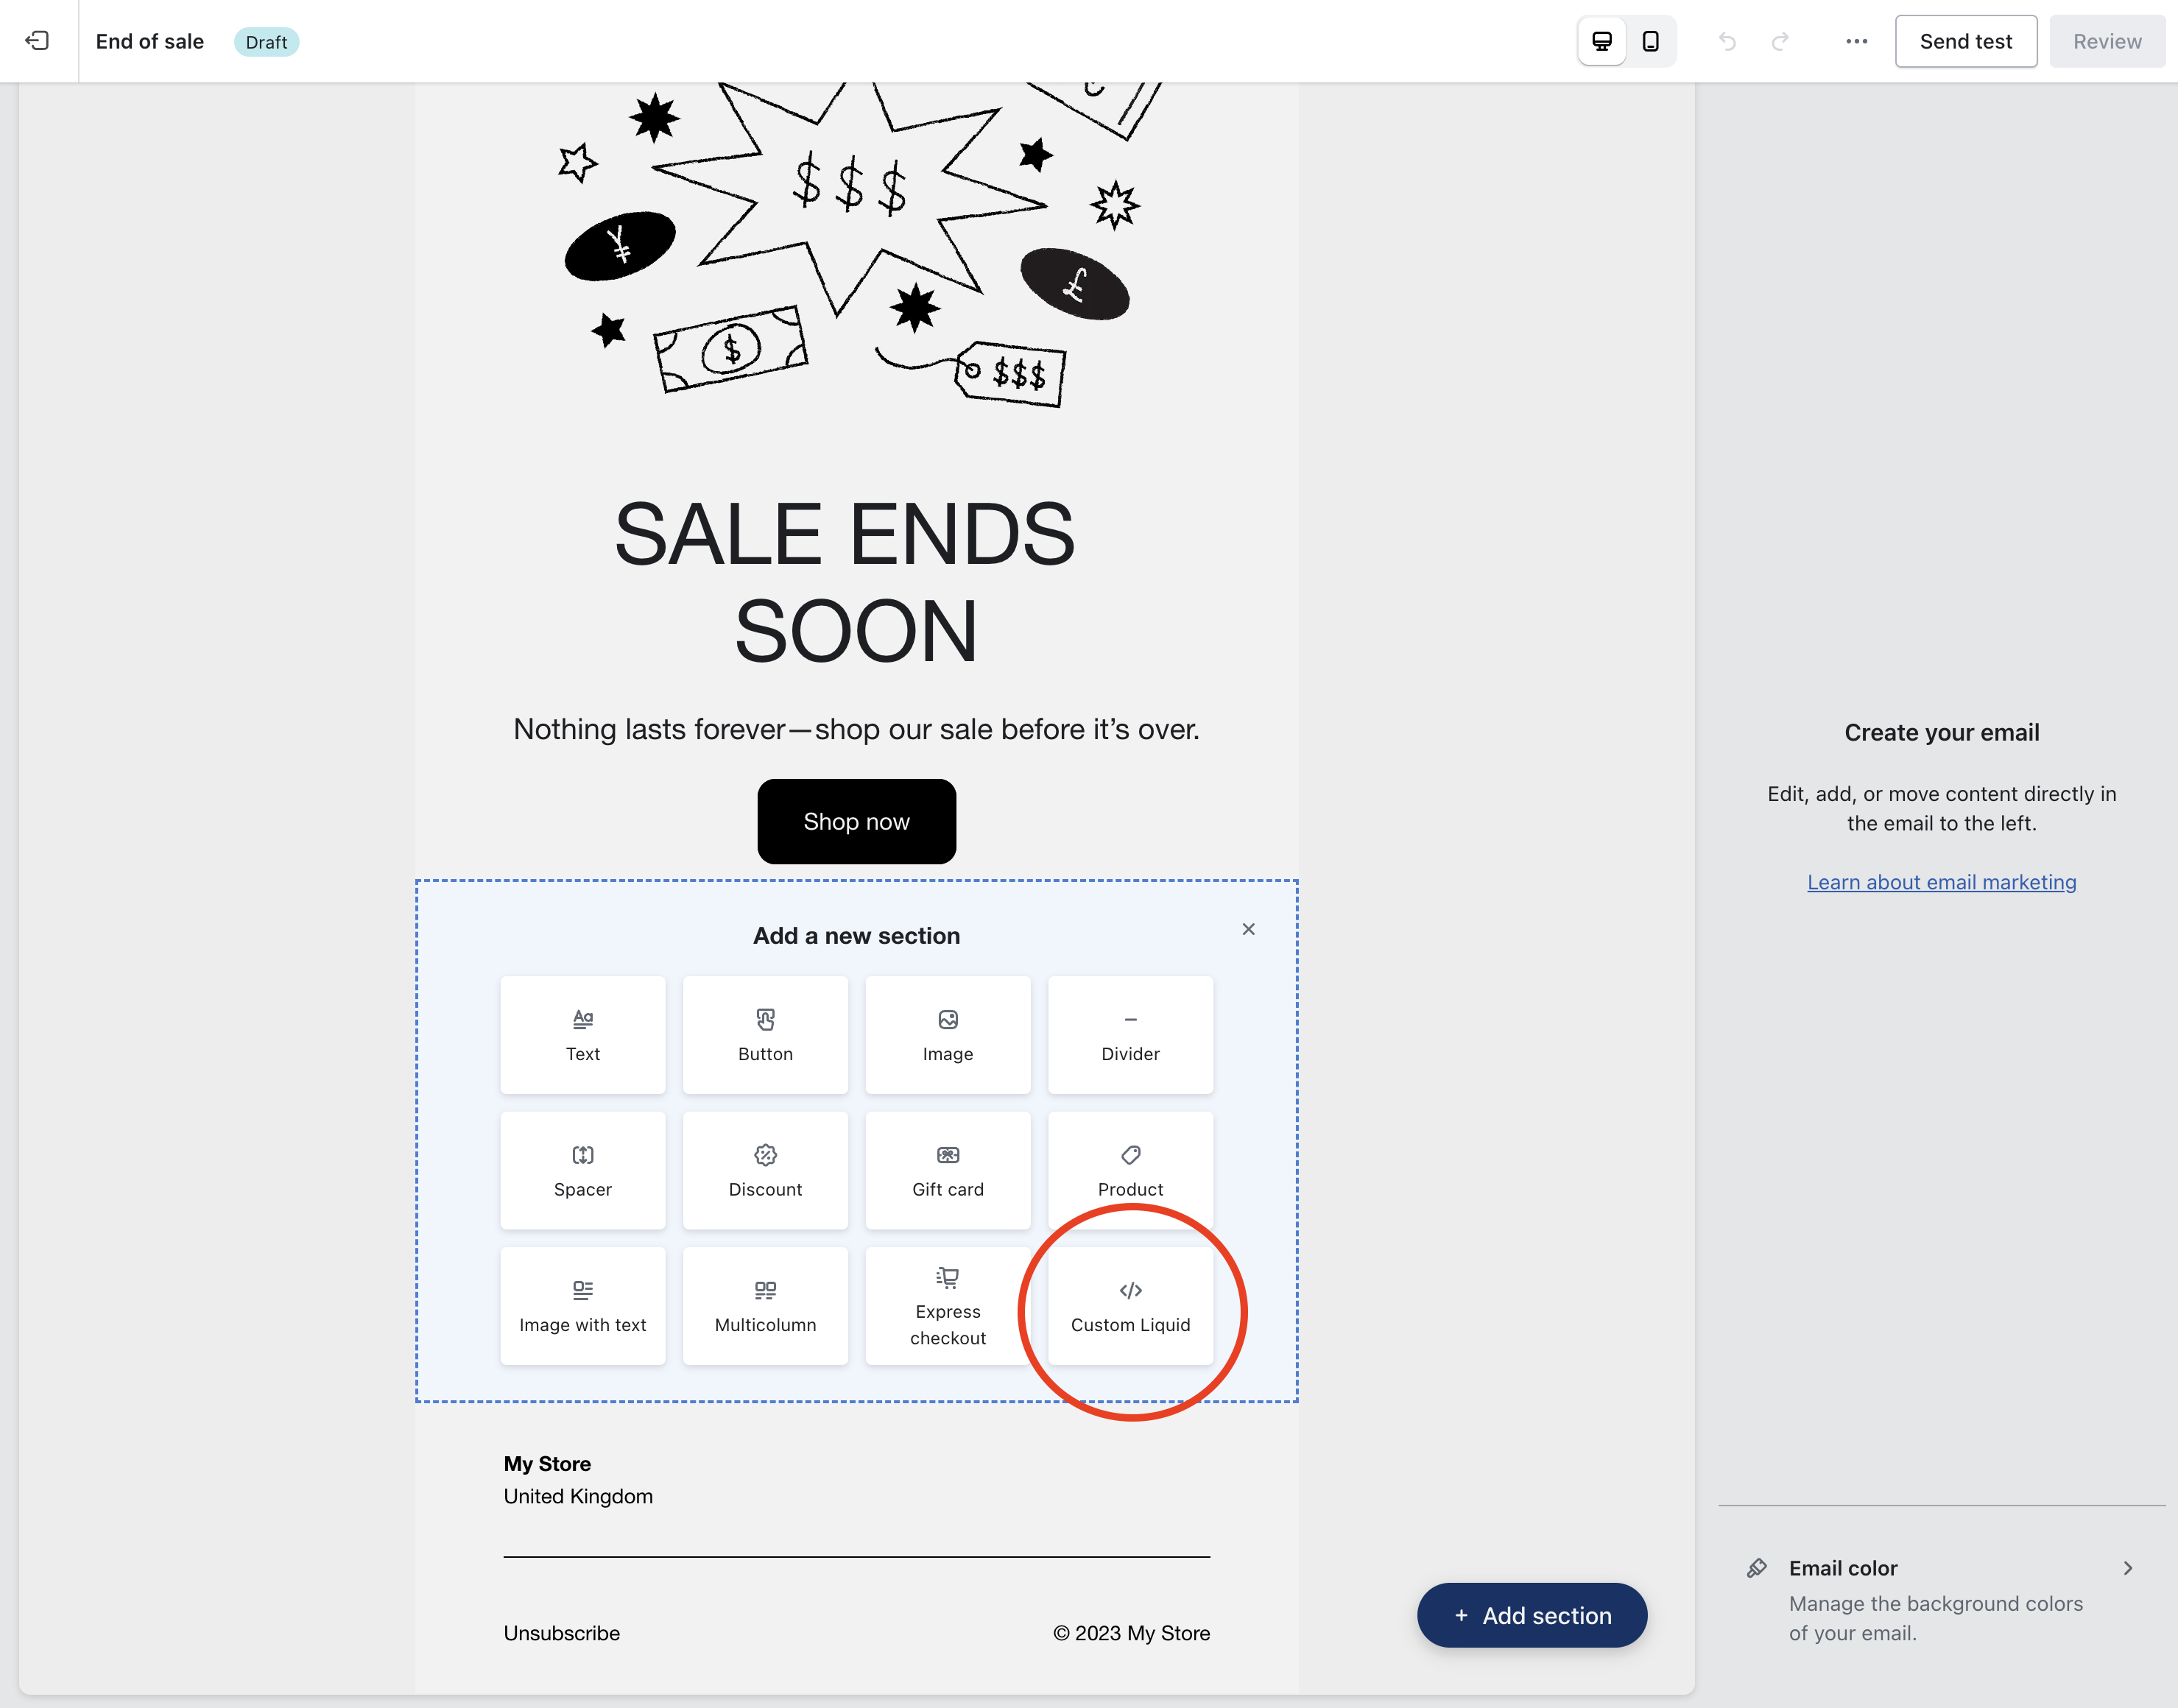Viewport: 2178px width, 1708px height.
Task: Add a Divider section
Action: tap(1130, 1035)
